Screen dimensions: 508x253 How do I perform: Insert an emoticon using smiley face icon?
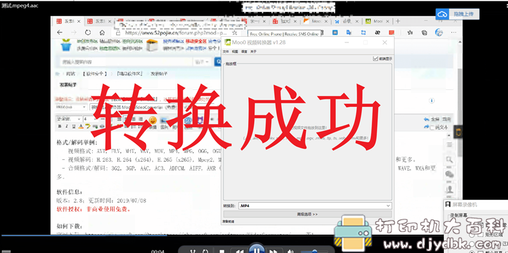[x=152, y=121]
